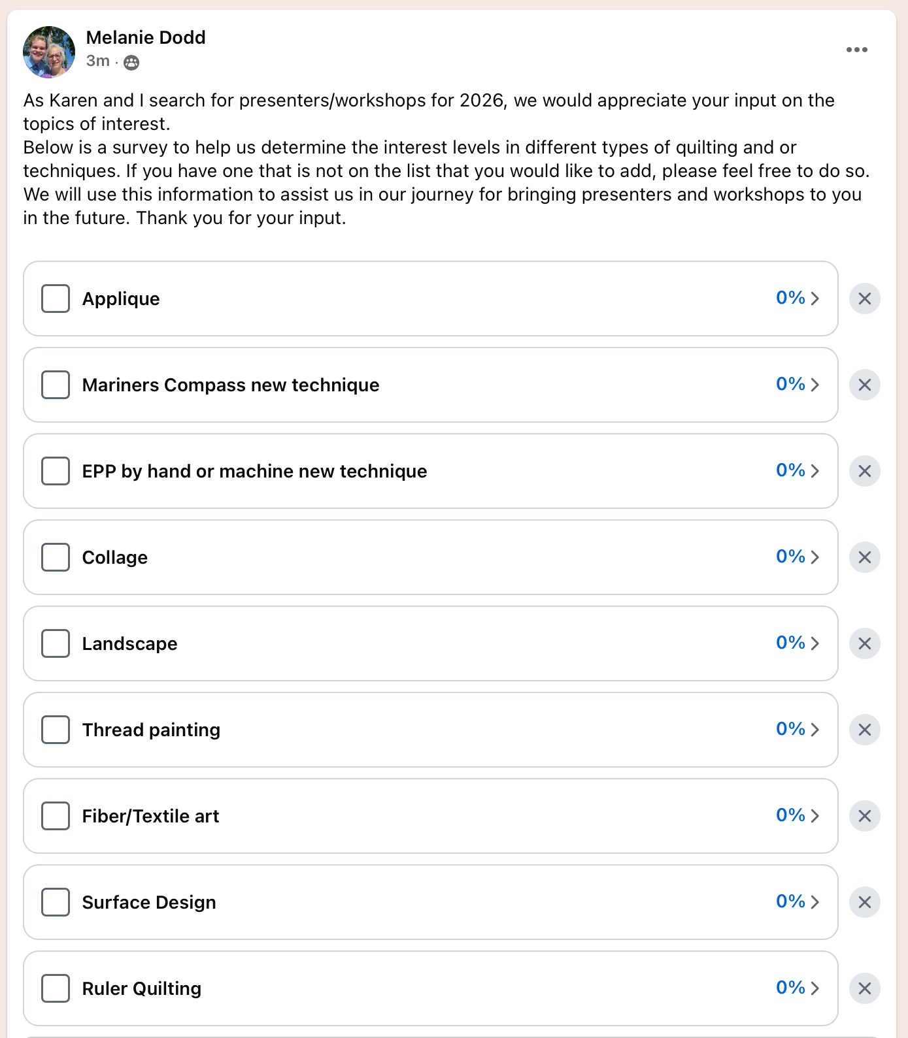908x1038 pixels.
Task: Remove the Collage option with X icon
Action: (864, 557)
